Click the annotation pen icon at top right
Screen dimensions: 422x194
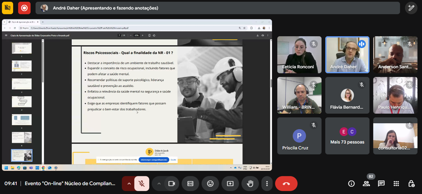[x=411, y=8]
